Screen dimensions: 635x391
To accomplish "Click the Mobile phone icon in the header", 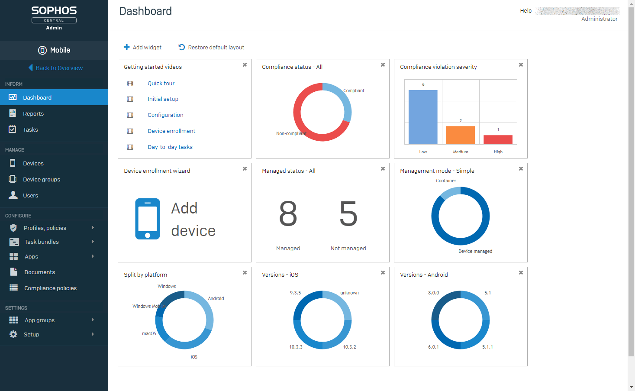I will (x=41, y=50).
